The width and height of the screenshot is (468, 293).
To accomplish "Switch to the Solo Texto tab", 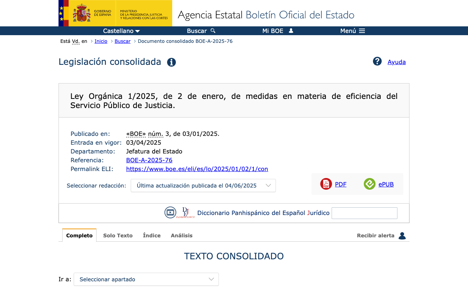I will [x=118, y=235].
